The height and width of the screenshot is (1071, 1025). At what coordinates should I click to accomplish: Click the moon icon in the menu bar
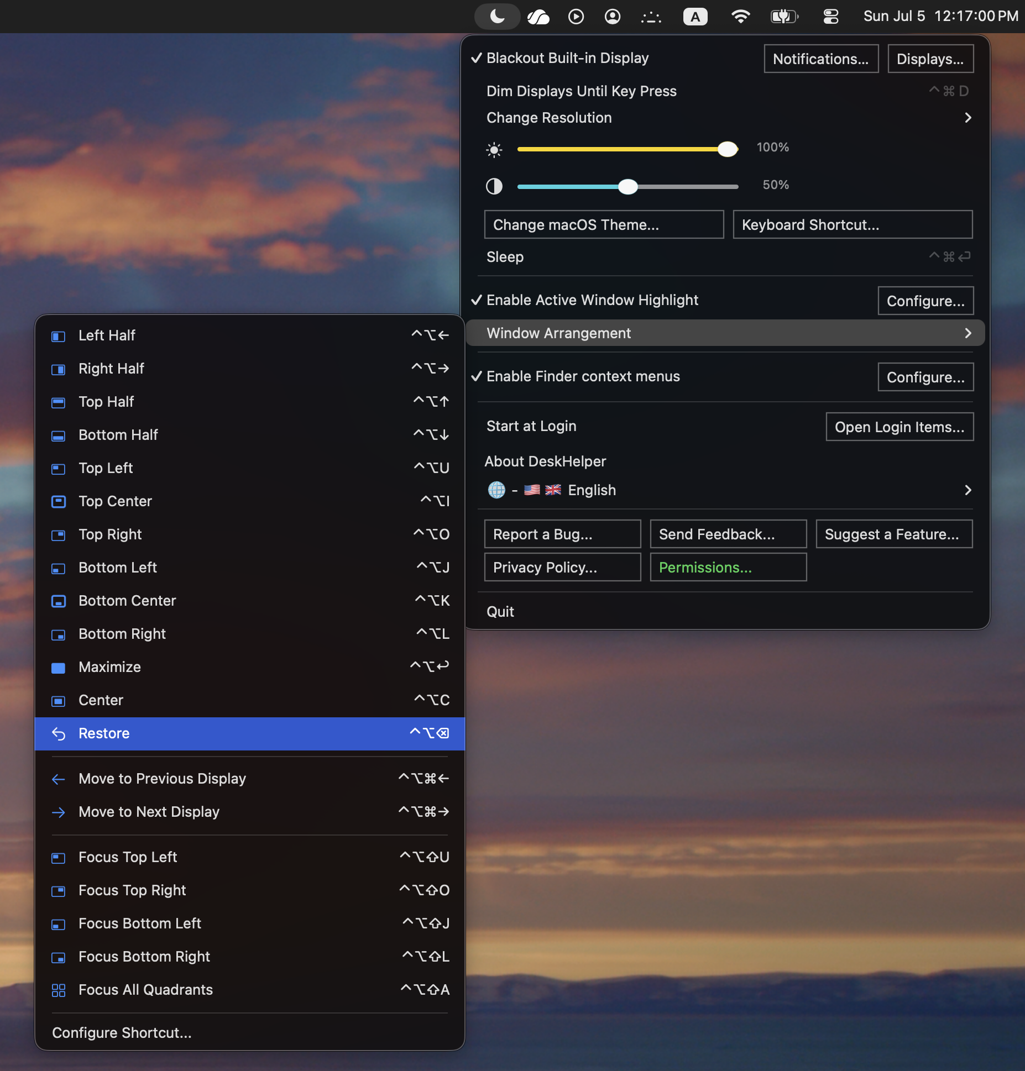[x=498, y=17]
